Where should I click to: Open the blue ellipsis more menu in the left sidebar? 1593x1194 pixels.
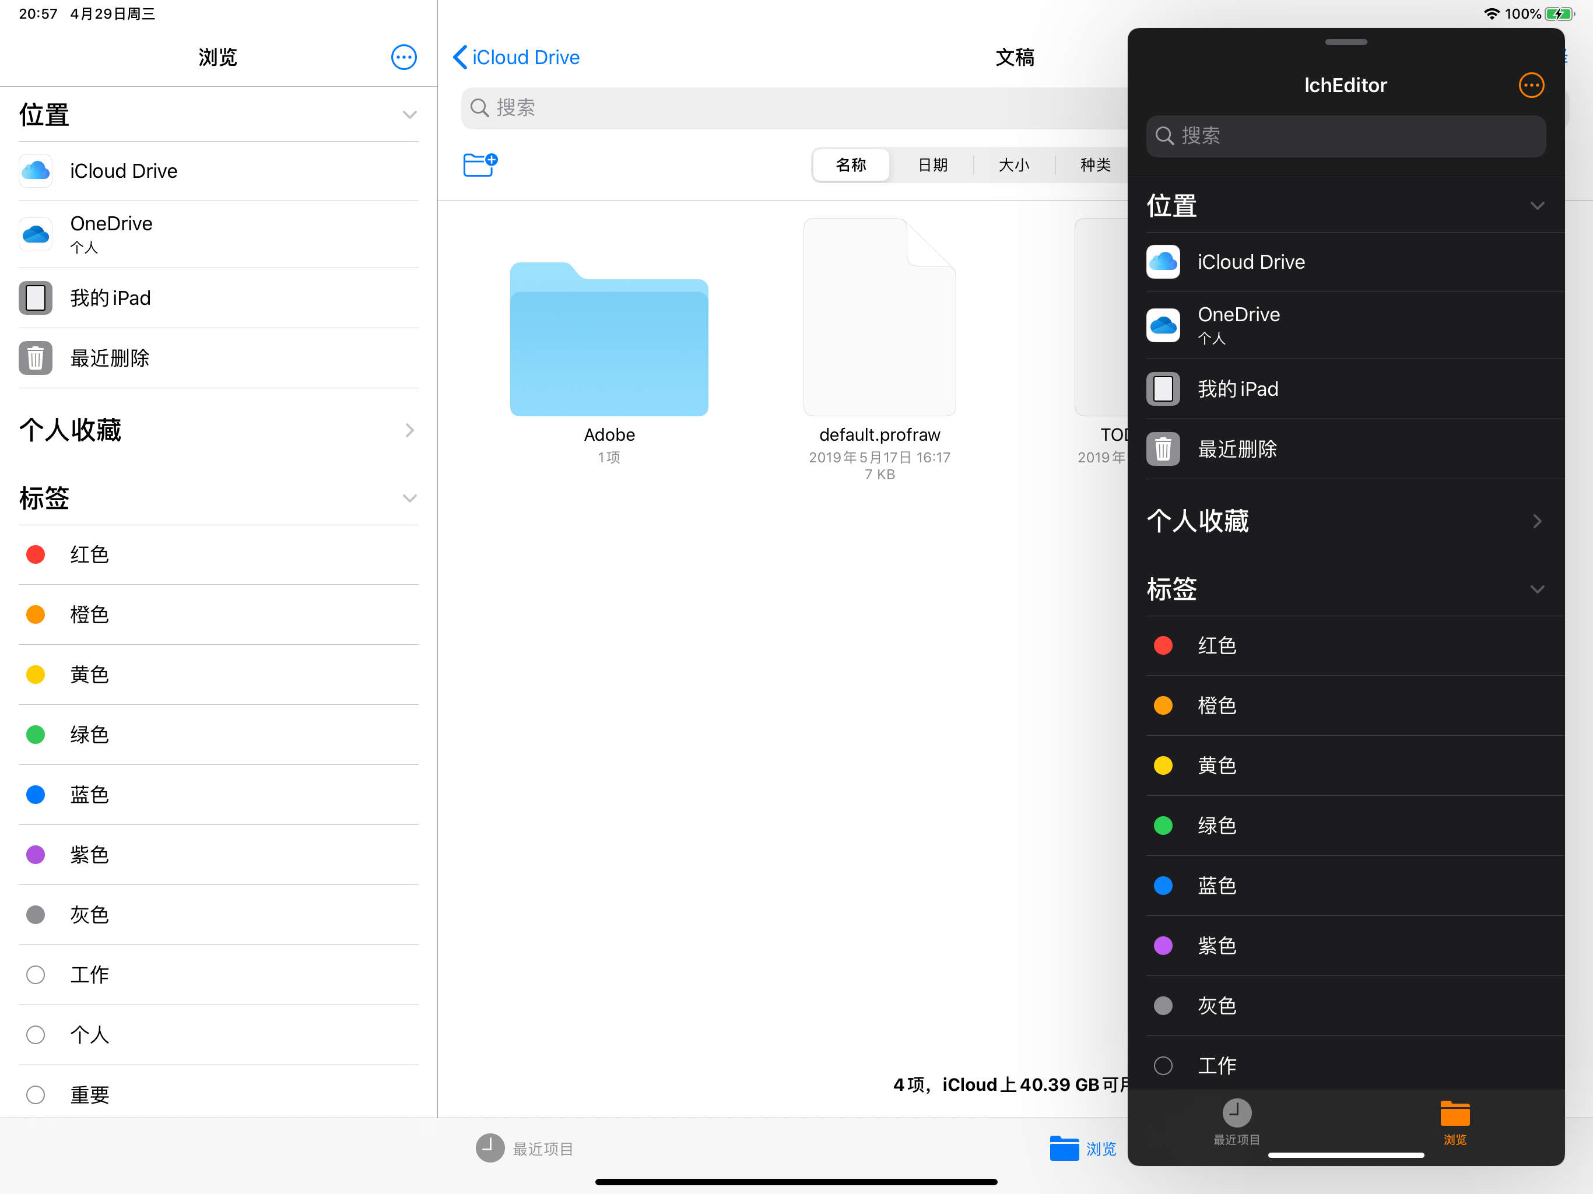[x=403, y=57]
